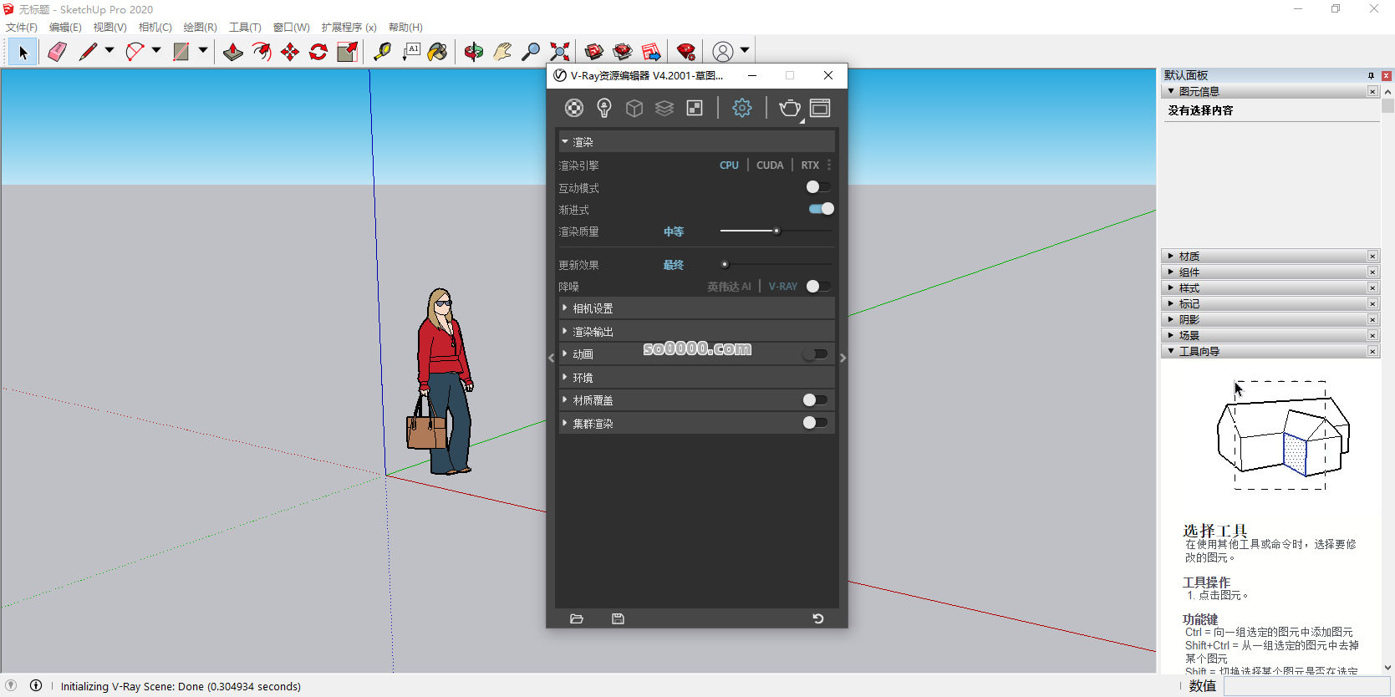This screenshot has width=1395, height=697.
Task: Click the Zoom Extents icon
Action: point(560,52)
